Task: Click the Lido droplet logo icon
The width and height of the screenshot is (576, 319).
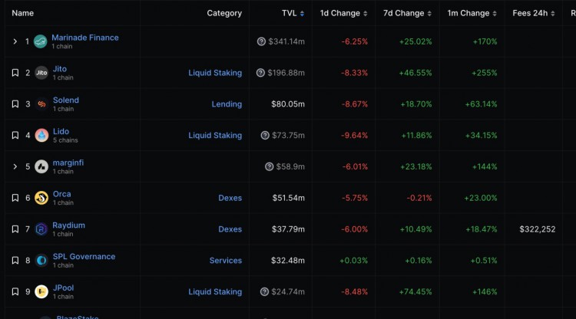Action: pos(41,135)
